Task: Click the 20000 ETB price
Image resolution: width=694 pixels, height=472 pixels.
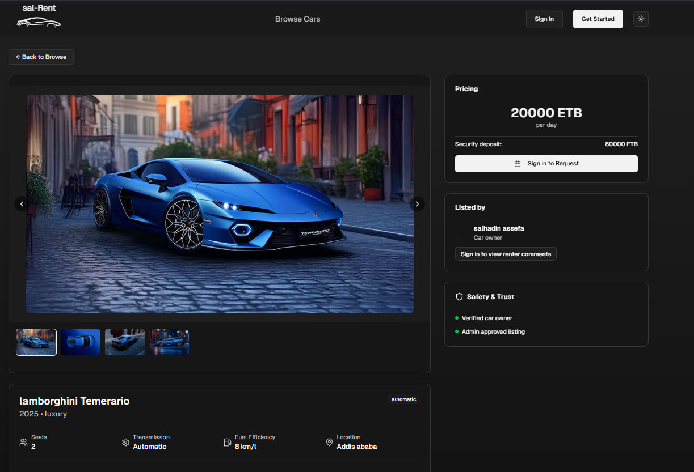Action: (x=546, y=113)
